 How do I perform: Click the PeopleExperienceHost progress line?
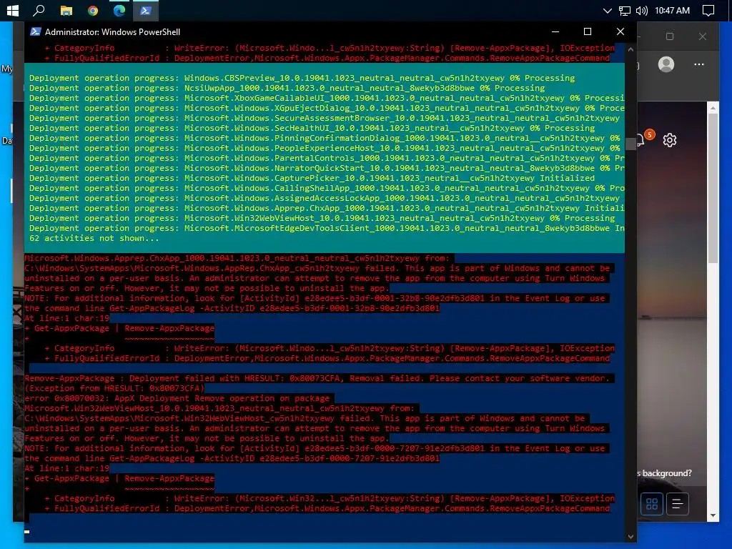click(325, 148)
